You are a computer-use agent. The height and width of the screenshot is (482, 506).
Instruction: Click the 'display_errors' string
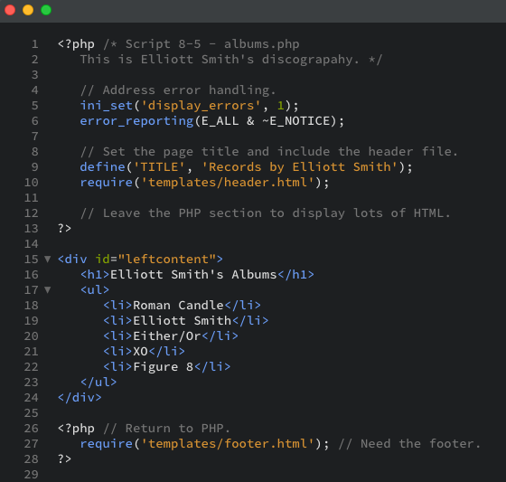pyautogui.click(x=201, y=105)
